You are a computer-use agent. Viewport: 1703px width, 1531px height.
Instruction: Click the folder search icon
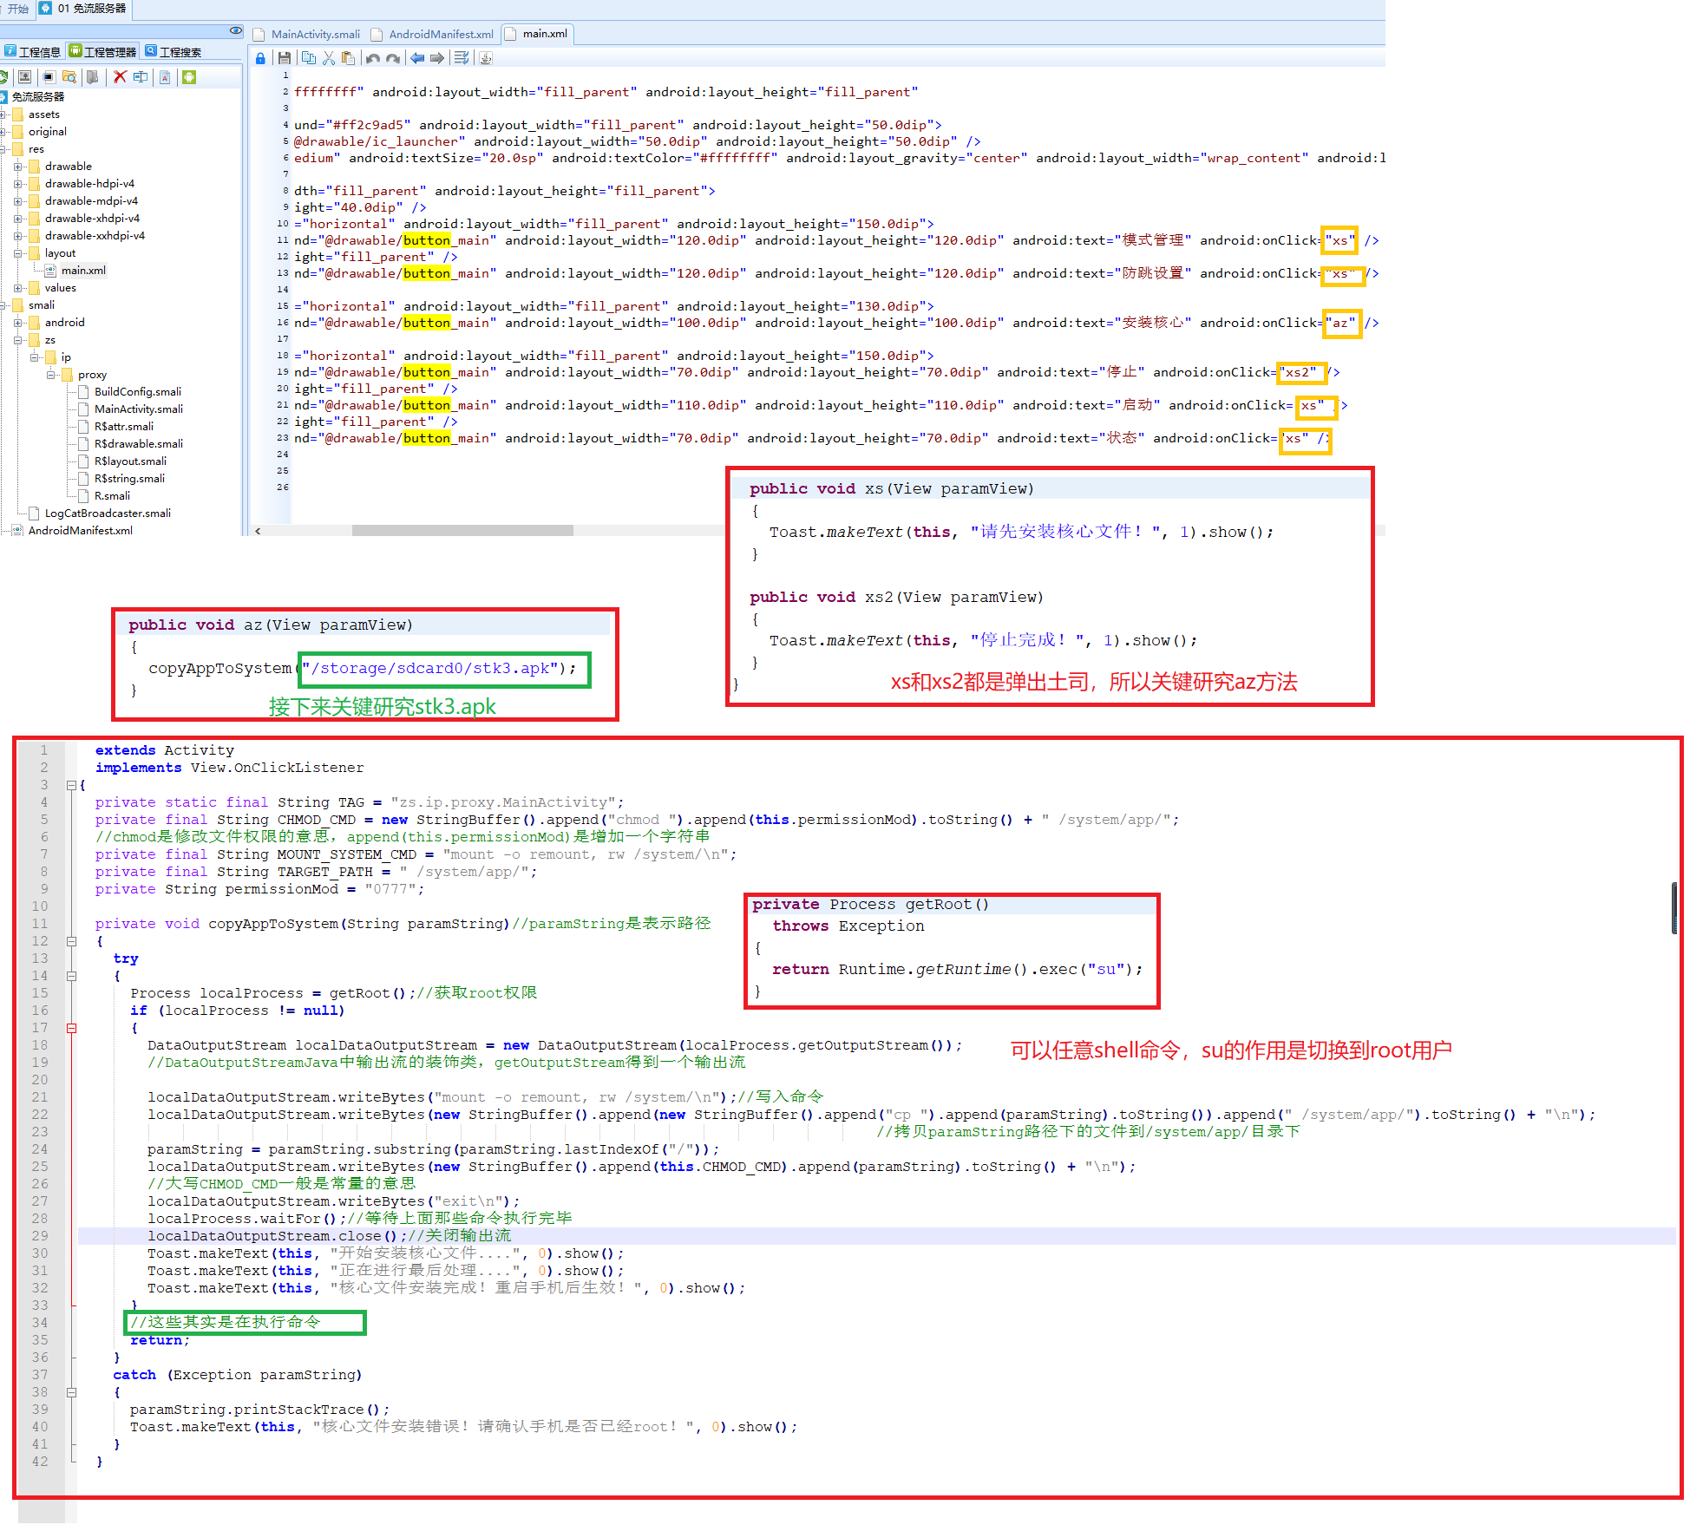[69, 77]
